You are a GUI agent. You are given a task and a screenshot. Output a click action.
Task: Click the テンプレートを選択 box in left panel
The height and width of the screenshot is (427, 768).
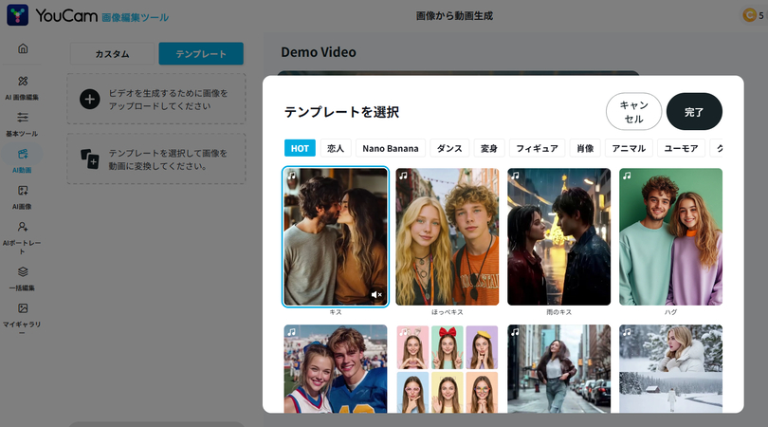pyautogui.click(x=156, y=159)
